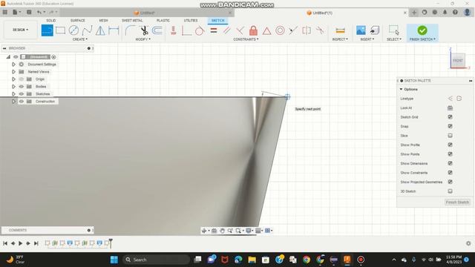This screenshot has width=475, height=267.
Task: Select the Rectangle sketch tool
Action: (60, 30)
